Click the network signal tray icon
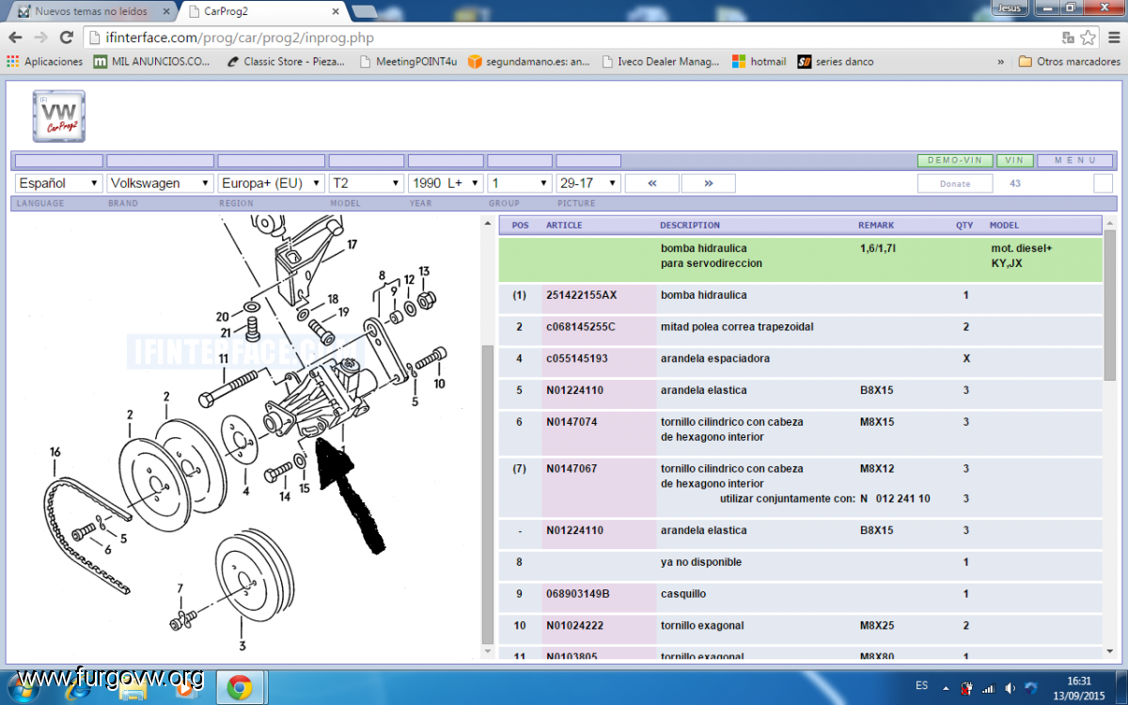1128x705 pixels. coord(987,687)
